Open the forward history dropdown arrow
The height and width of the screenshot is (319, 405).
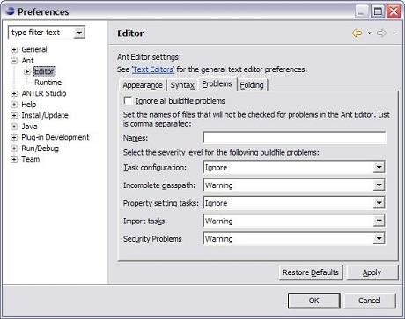point(394,33)
